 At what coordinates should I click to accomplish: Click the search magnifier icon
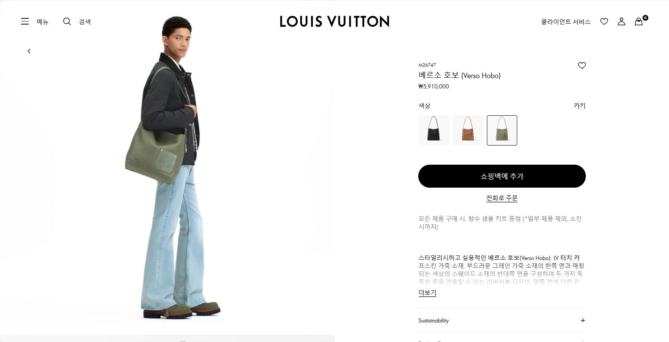(67, 21)
